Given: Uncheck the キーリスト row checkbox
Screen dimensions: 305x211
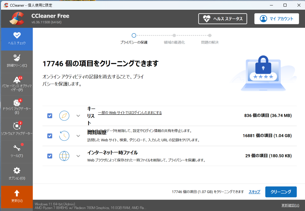Looking at the screenshot, I should (x=50, y=116).
